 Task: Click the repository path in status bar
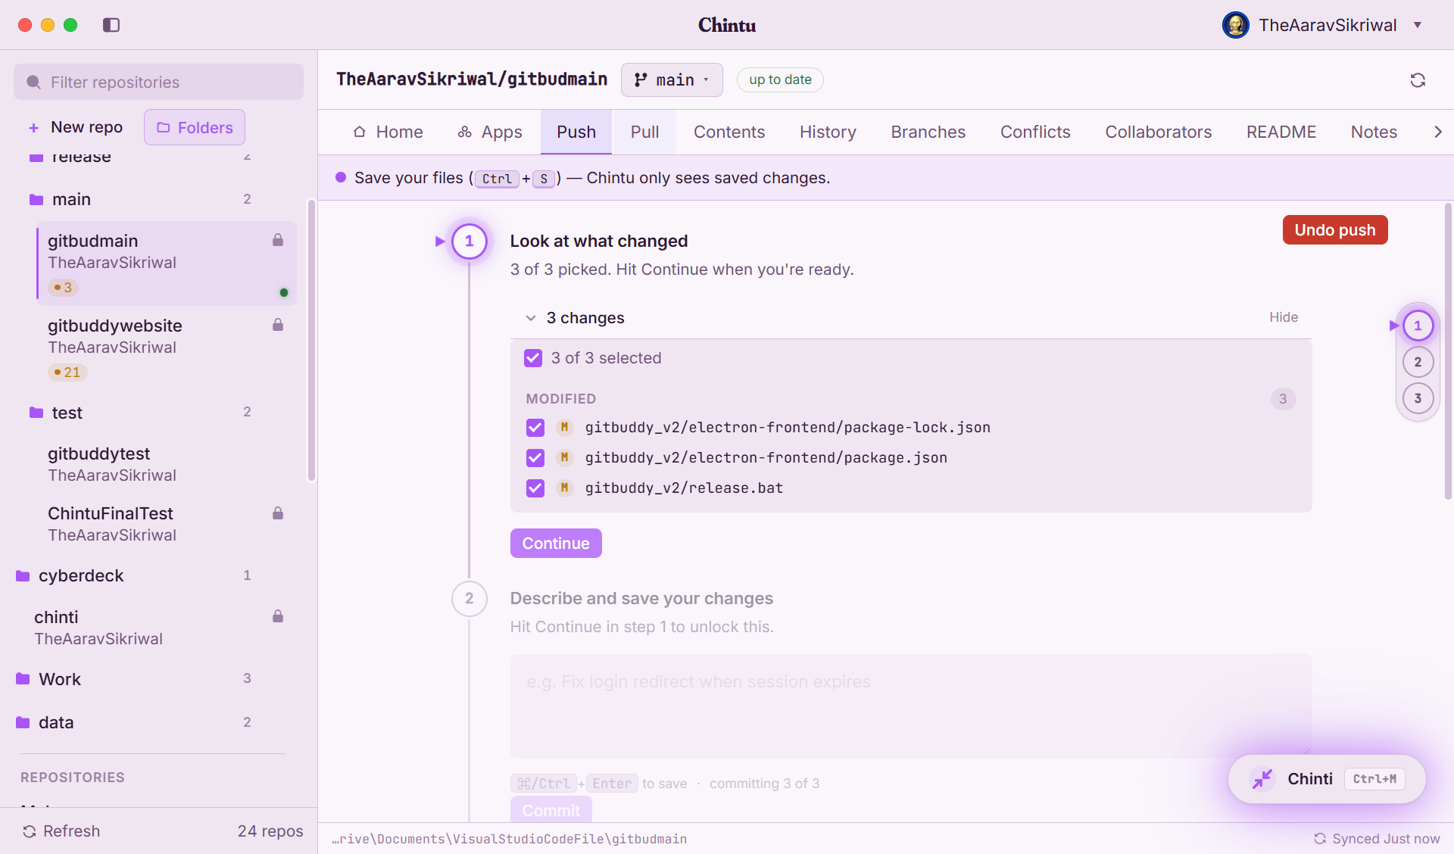tap(510, 839)
